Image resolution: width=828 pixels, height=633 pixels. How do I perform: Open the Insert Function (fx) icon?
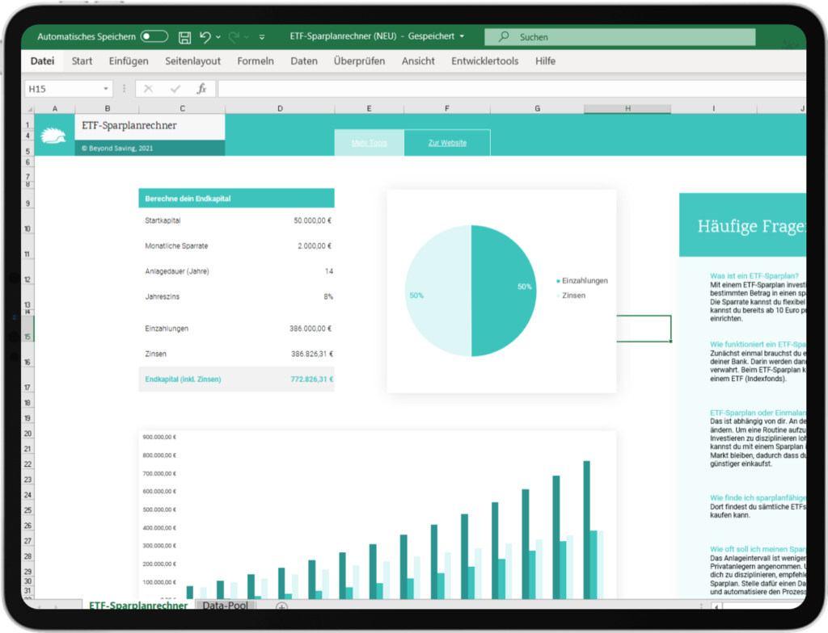click(203, 87)
